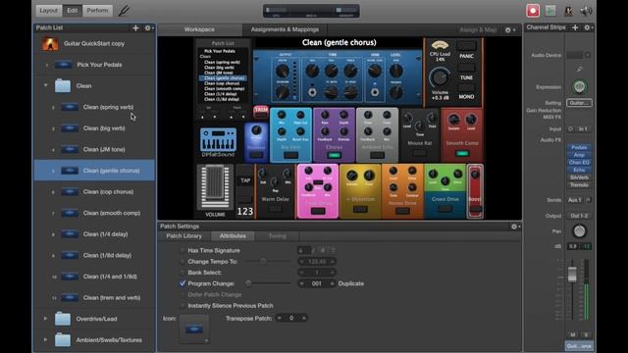Select the Clean (spring verb) patch
Screen dimensions: 628x353
(x=94, y=107)
